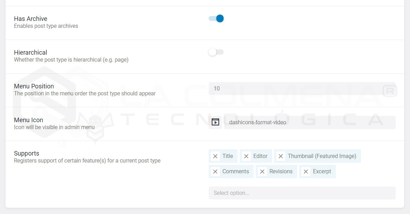Click the Supports section heading
The width and height of the screenshot is (410, 214).
click(26, 153)
